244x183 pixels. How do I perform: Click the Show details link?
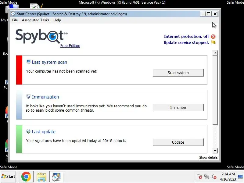click(x=208, y=157)
